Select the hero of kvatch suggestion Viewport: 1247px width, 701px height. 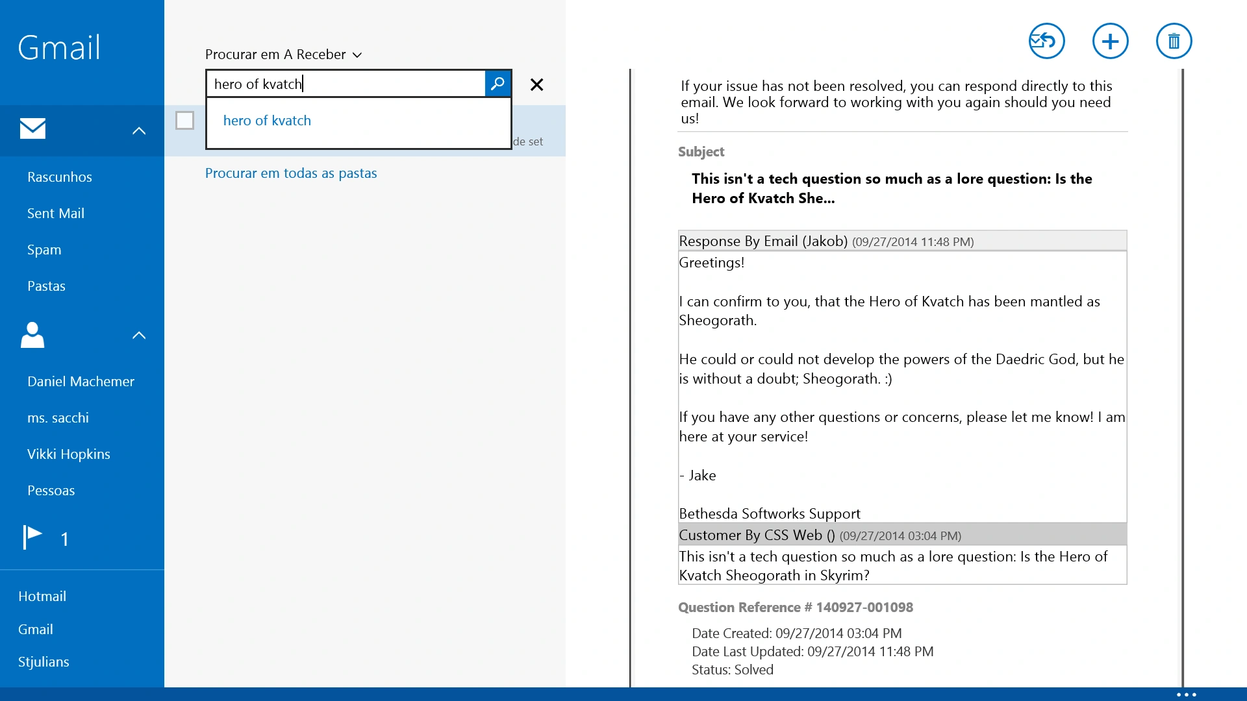(267, 120)
